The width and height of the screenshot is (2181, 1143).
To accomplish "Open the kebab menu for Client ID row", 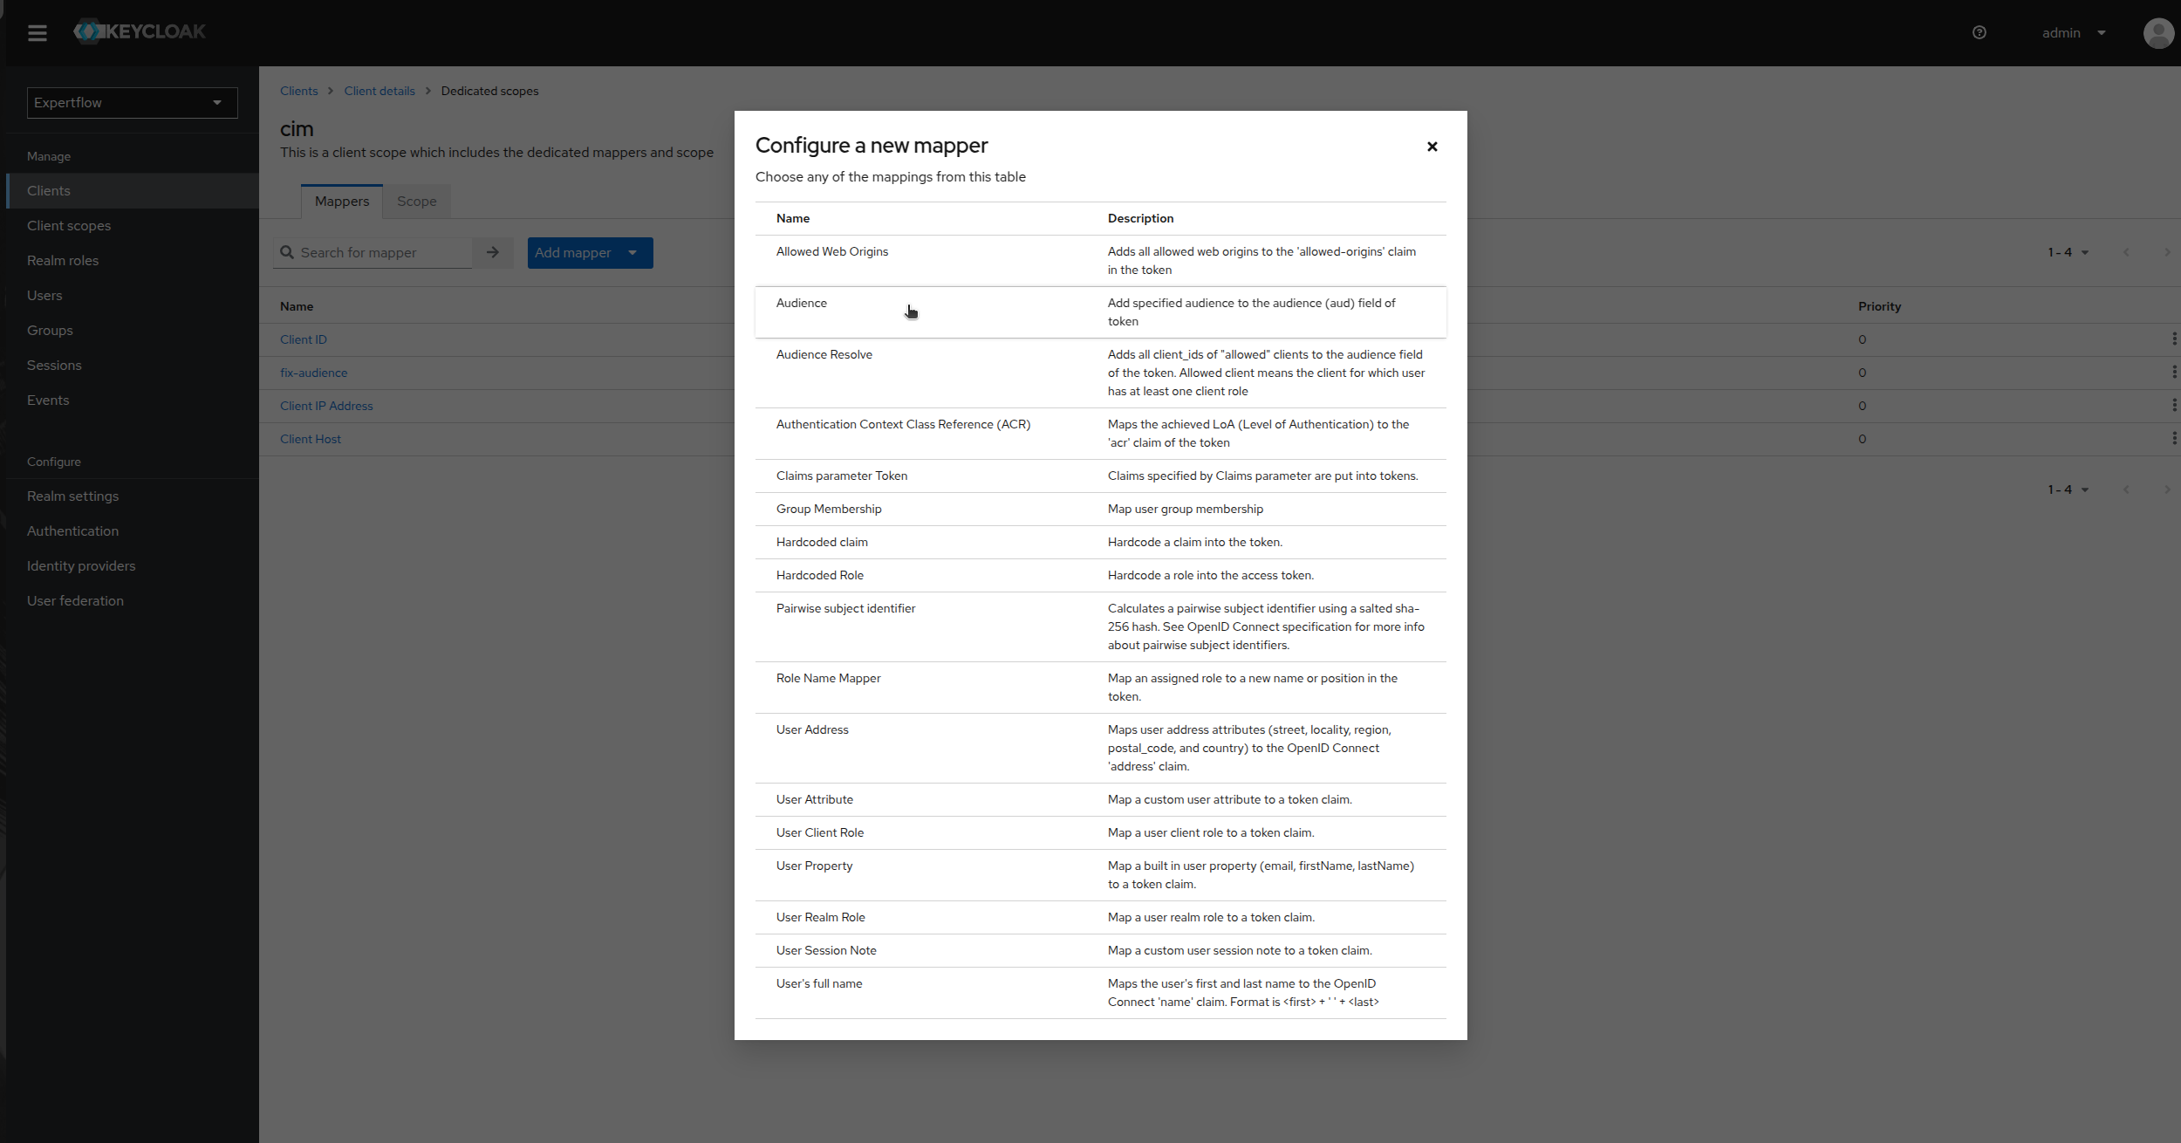I will coord(2173,339).
